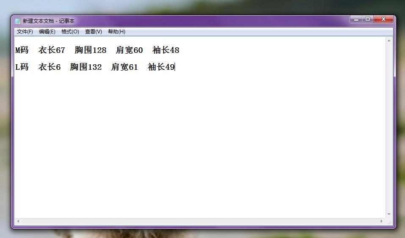Click the vertical scrollbar up arrow
Image resolution: width=405 pixels, height=238 pixels.
click(x=389, y=41)
